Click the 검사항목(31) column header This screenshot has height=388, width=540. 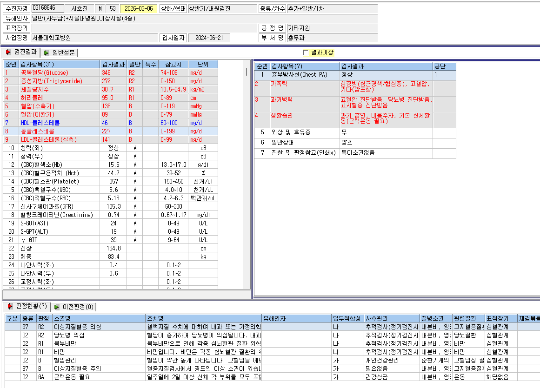60,64
